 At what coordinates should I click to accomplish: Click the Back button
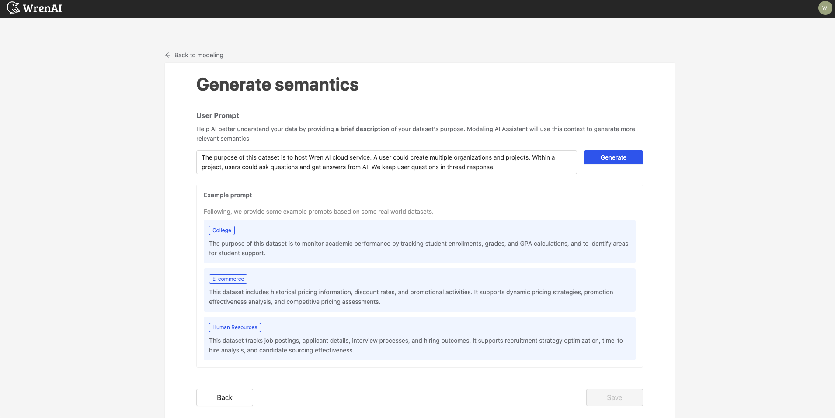[225, 397]
